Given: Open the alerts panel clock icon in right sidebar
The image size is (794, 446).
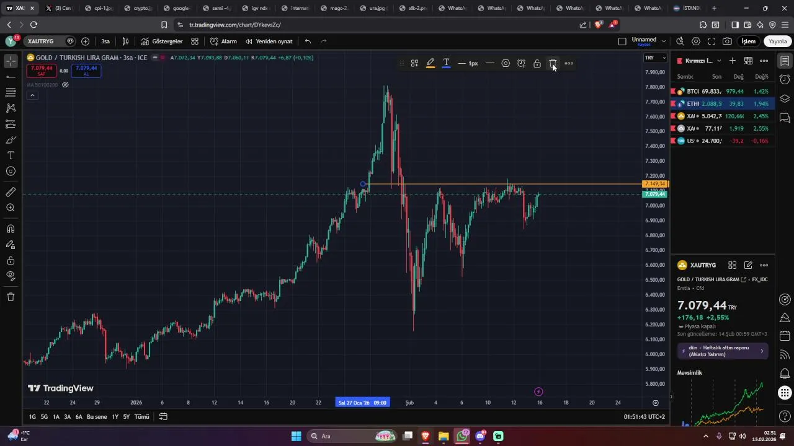Looking at the screenshot, I should coord(785,79).
